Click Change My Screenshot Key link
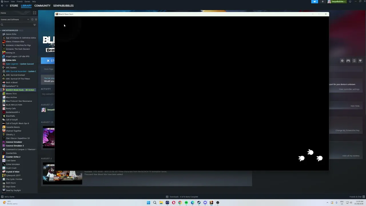 click(347, 130)
